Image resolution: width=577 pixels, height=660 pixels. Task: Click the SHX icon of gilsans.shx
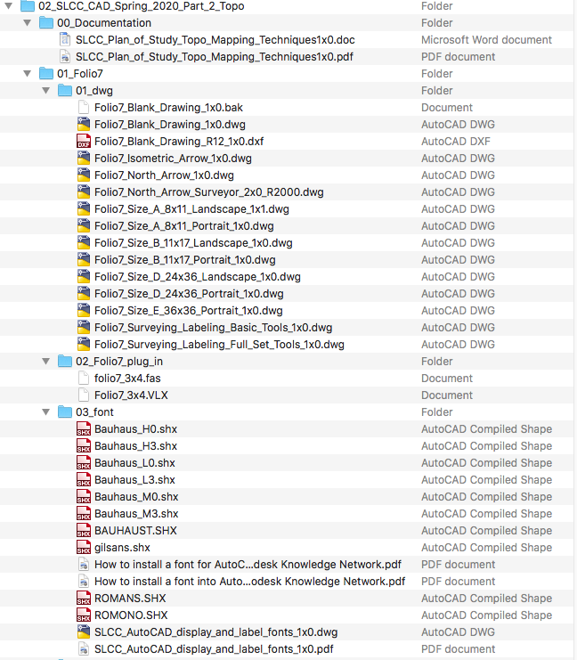[84, 547]
